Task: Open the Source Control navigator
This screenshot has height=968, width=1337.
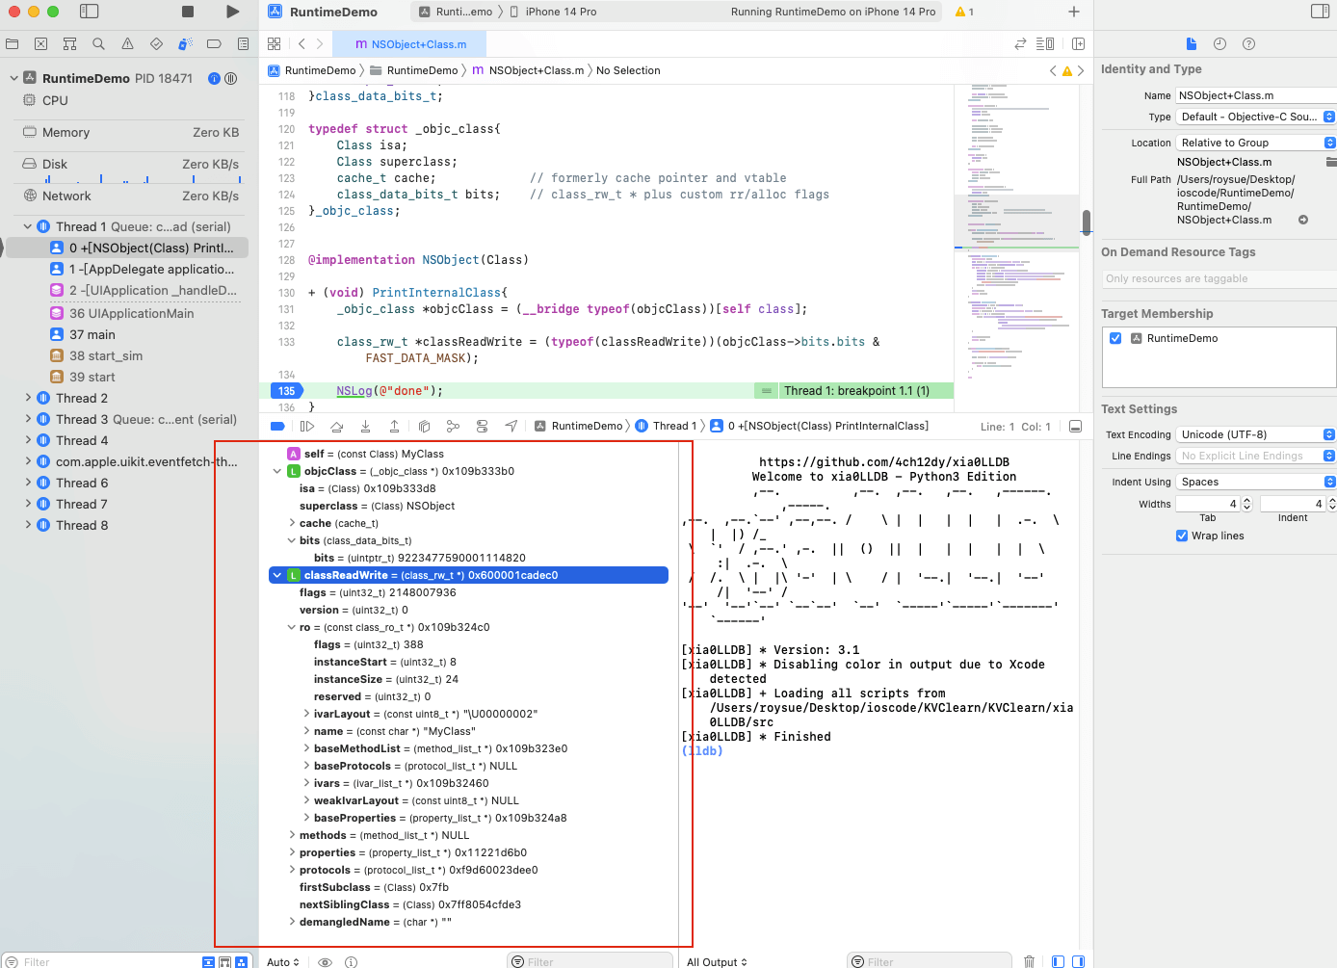Action: (x=40, y=44)
